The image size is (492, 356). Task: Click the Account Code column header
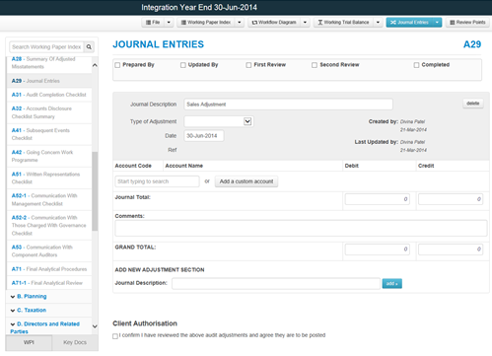click(x=133, y=166)
